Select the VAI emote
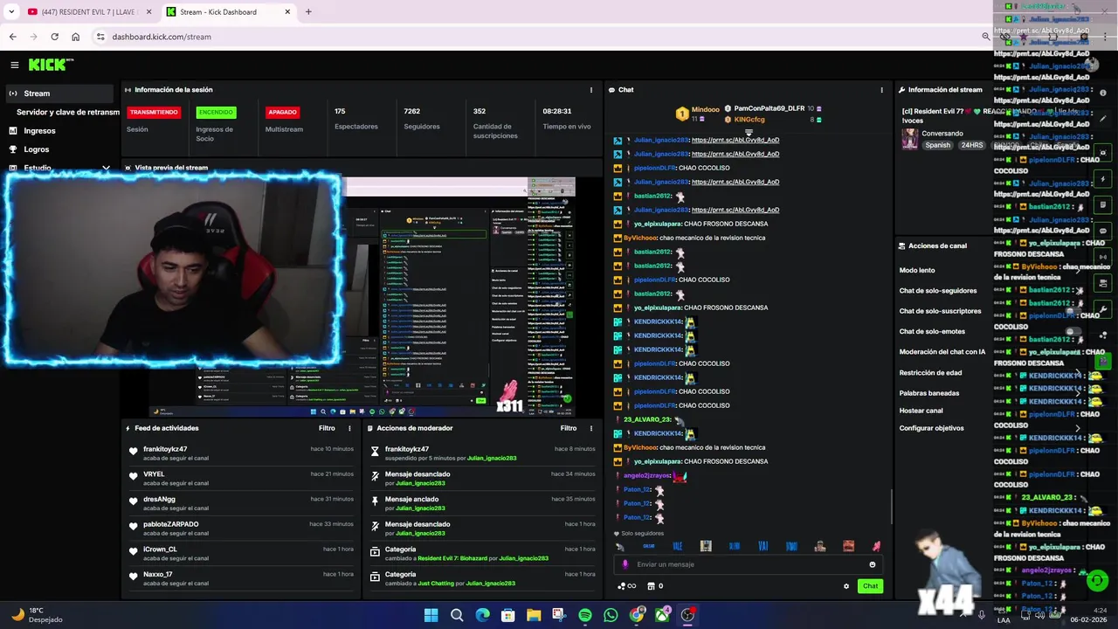Viewport: 1118px width, 629px height. (x=763, y=546)
